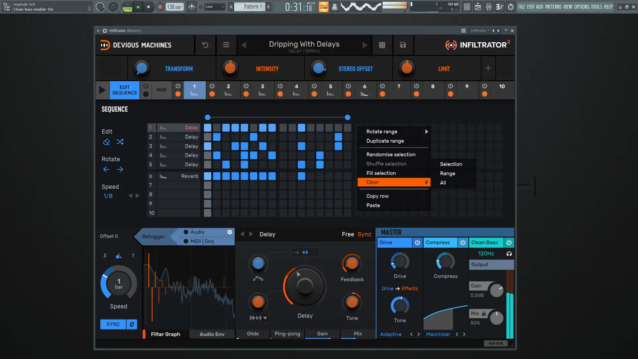Open the preset list hamburger menu
The height and width of the screenshot is (359, 638).
(x=226, y=45)
